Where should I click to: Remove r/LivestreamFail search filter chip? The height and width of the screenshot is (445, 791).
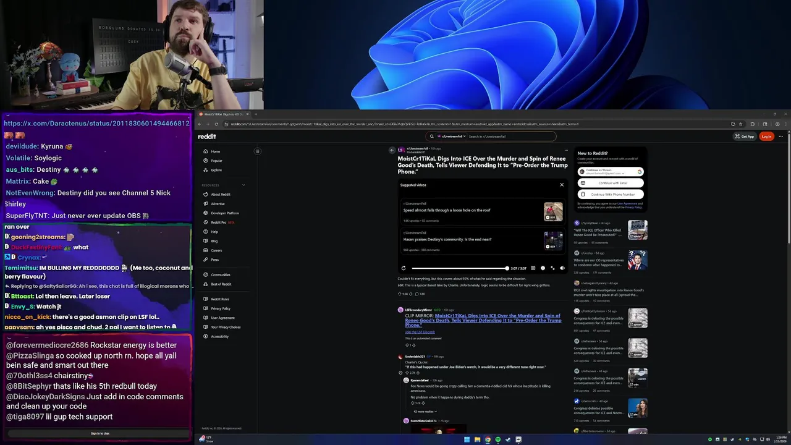tap(464, 137)
